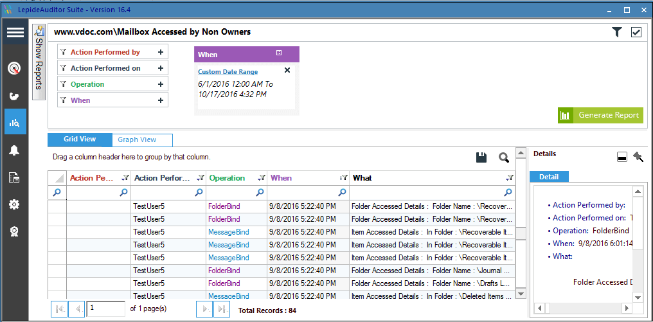
Task: Click the search magnifier icon above grid
Action: pyautogui.click(x=504, y=157)
